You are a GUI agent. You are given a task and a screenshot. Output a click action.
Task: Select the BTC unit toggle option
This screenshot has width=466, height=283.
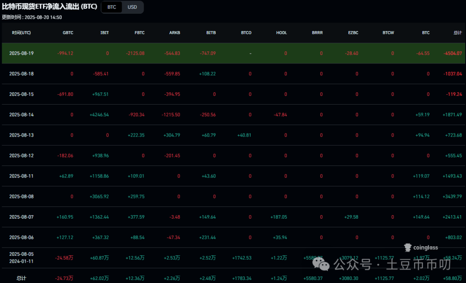pyautogui.click(x=112, y=7)
